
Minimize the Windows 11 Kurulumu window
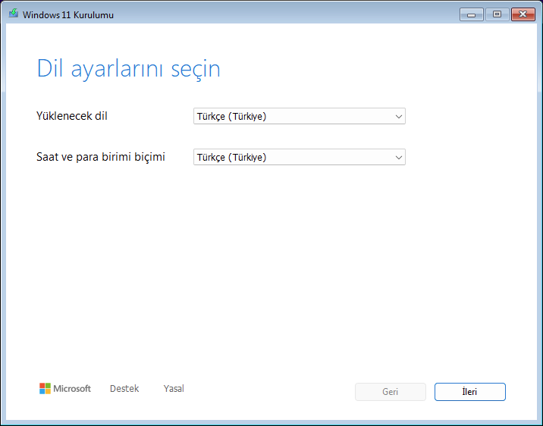471,14
